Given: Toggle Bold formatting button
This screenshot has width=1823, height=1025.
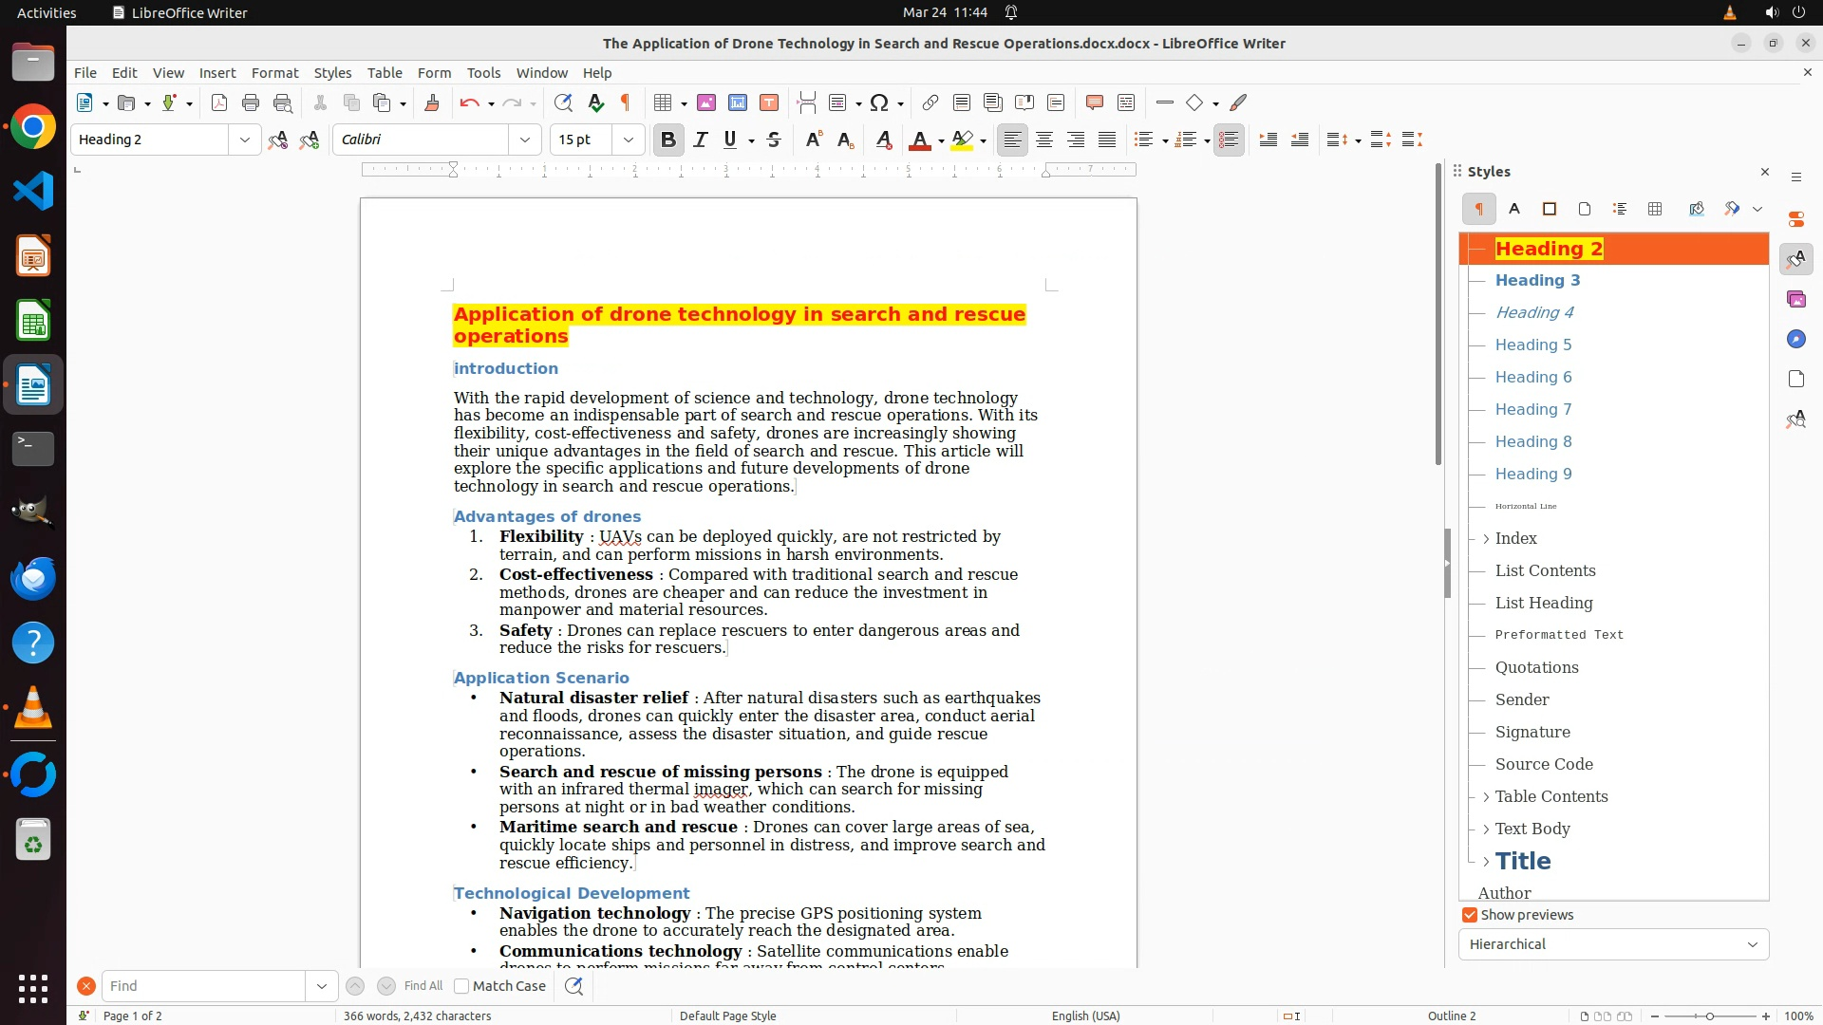Looking at the screenshot, I should [668, 140].
